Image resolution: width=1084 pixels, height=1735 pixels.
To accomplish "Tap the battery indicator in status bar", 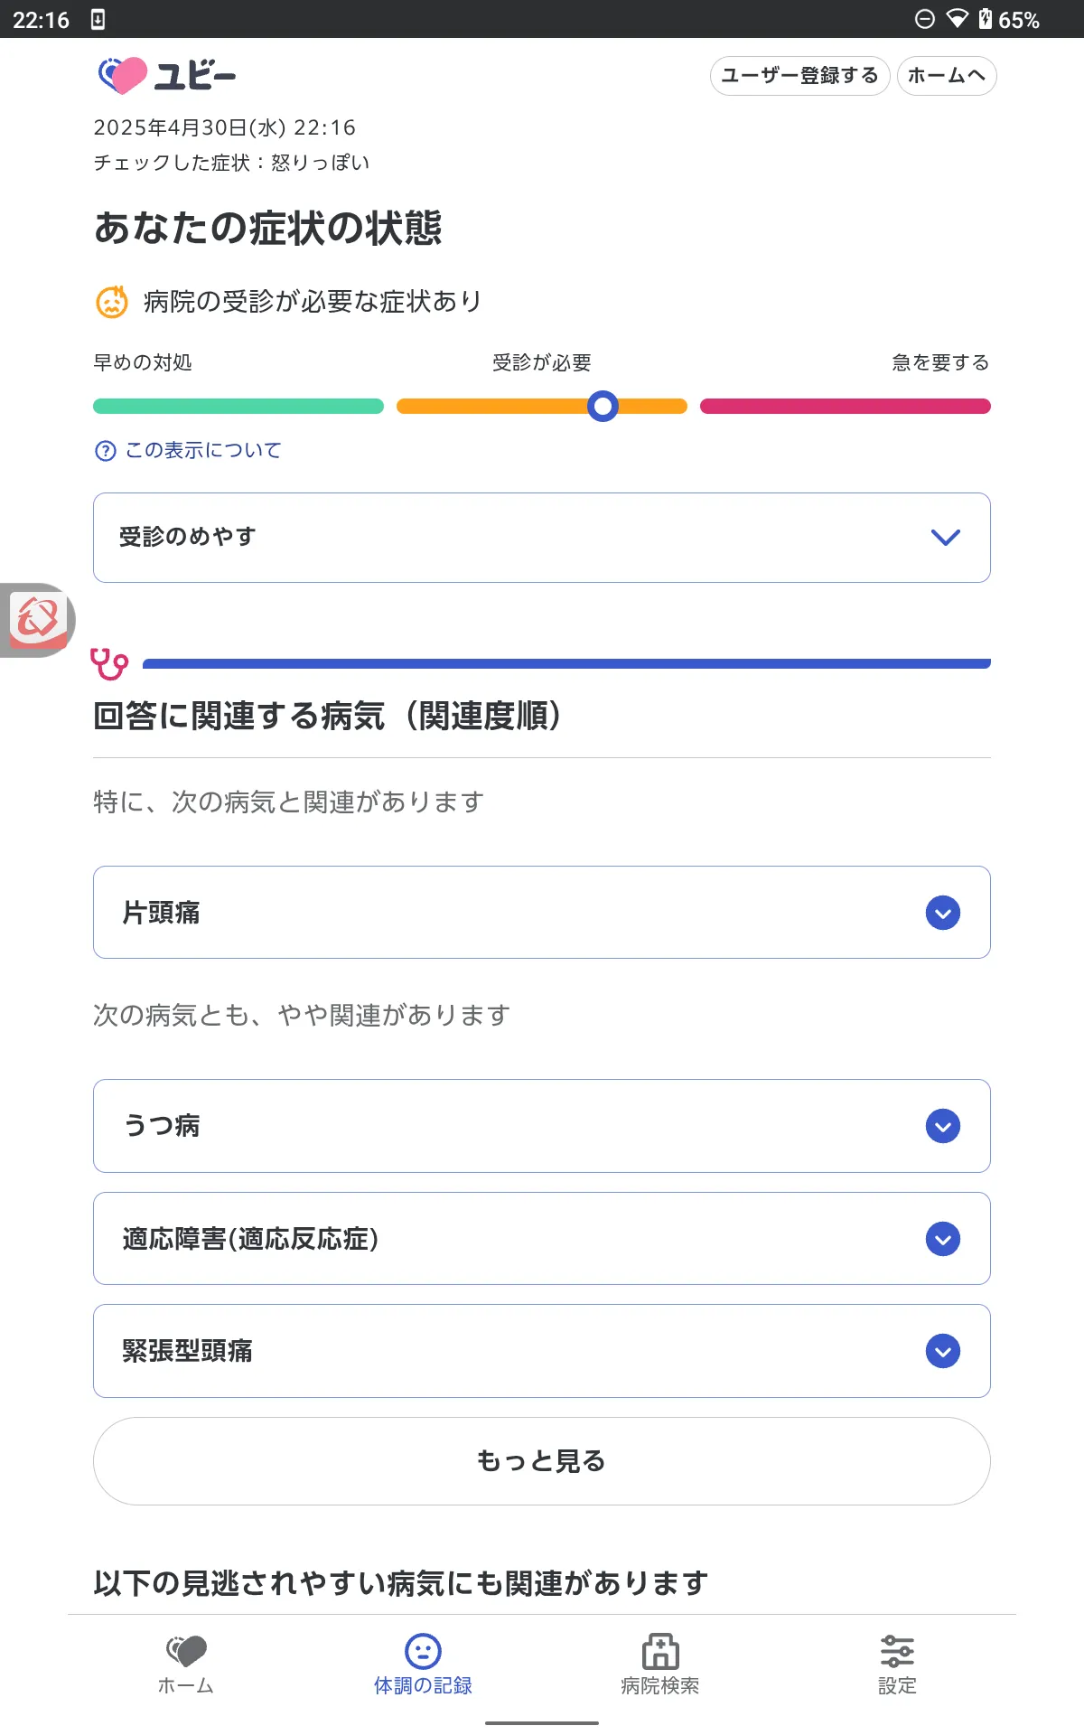I will [986, 19].
